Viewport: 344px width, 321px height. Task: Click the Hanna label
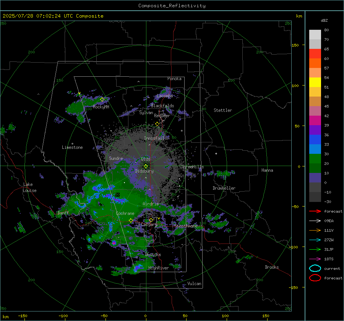pos(267,170)
